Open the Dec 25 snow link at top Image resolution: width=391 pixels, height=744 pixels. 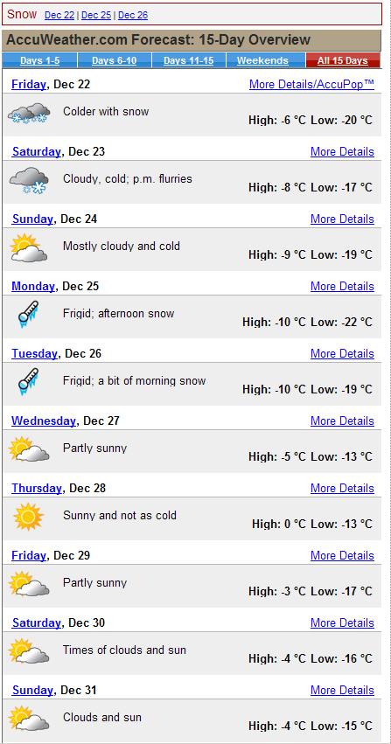(96, 15)
